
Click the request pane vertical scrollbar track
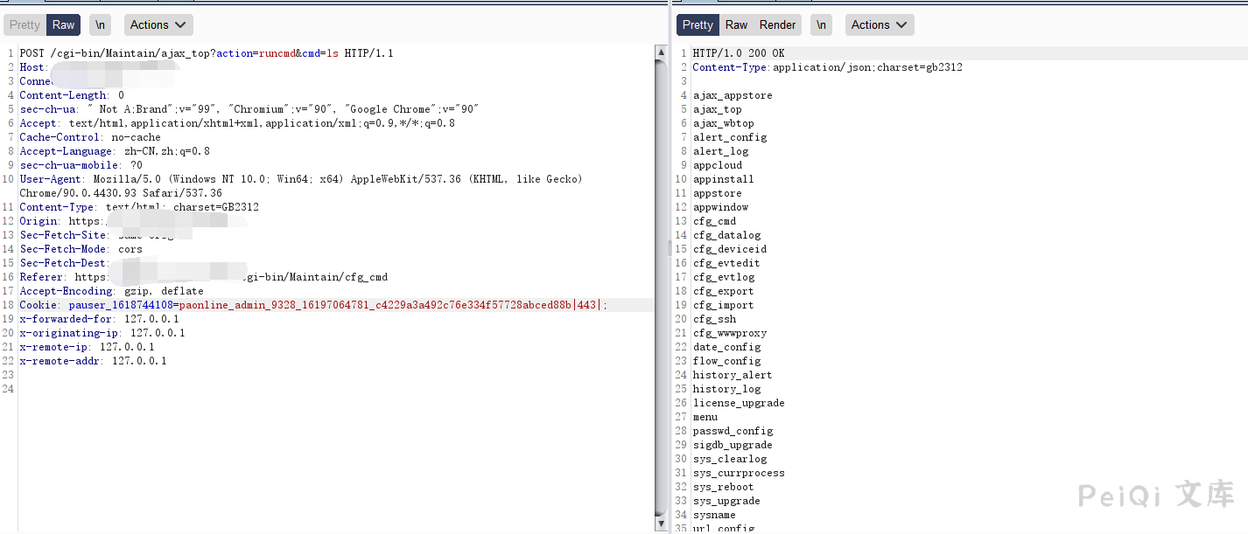pyautogui.click(x=662, y=288)
